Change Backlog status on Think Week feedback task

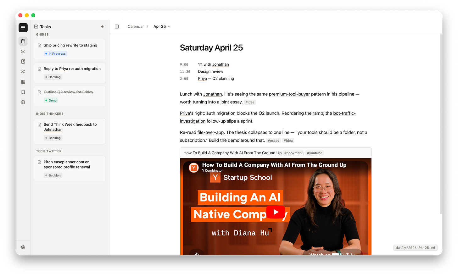click(53, 138)
